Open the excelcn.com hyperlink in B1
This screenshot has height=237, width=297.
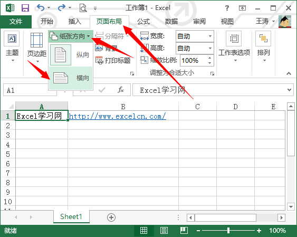pos(118,116)
